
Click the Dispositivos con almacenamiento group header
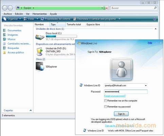pyautogui.click(x=55, y=44)
